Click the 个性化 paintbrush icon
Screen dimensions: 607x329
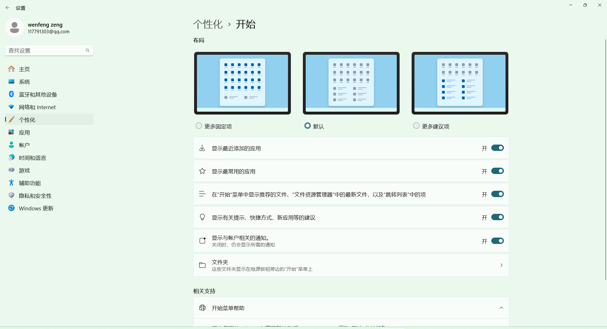click(11, 120)
